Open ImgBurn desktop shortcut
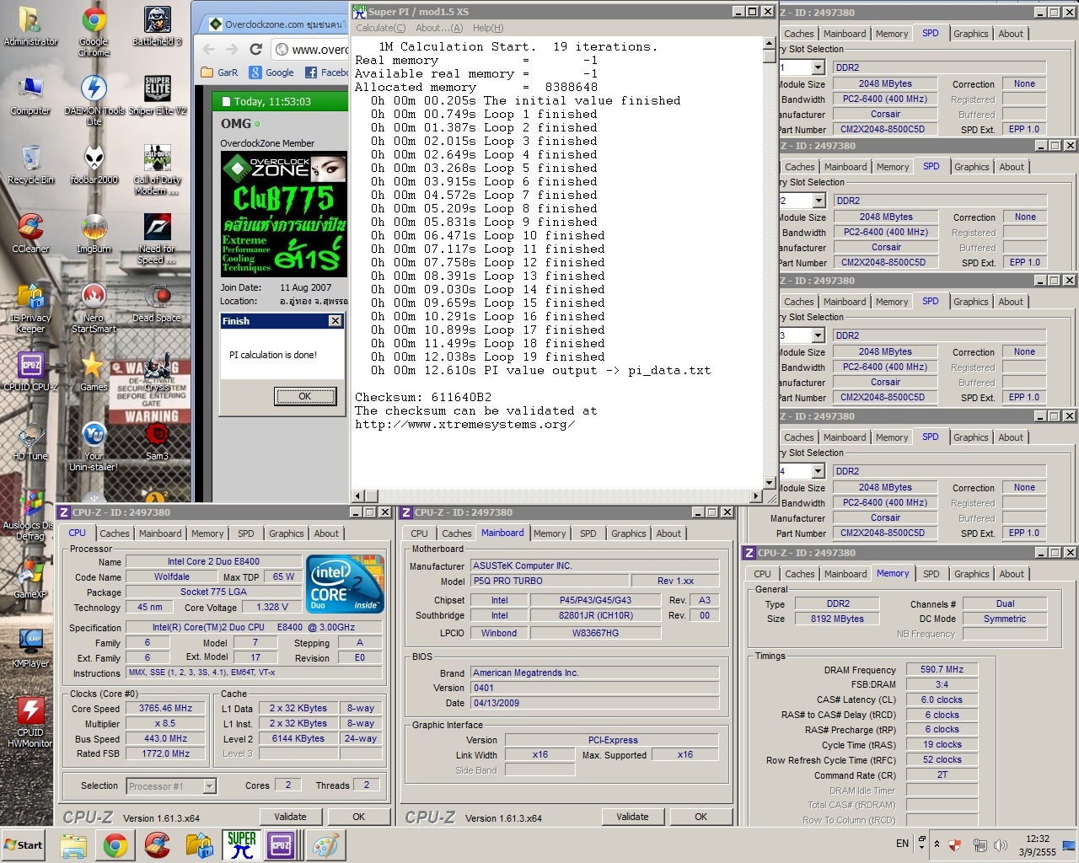This screenshot has height=863, width=1079. click(x=94, y=232)
